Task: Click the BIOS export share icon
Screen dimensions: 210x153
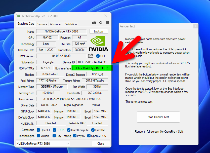Action: (x=91, y=56)
